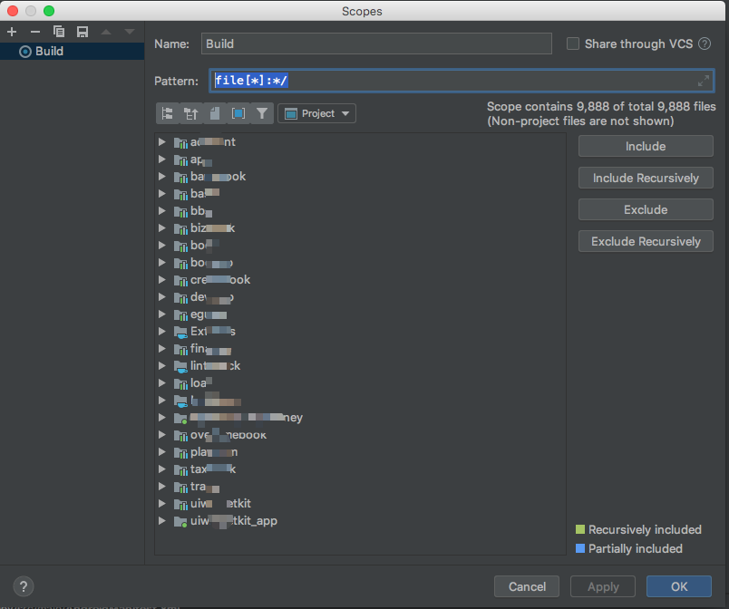The width and height of the screenshot is (729, 609).
Task: Click the Save scope icon
Action: click(82, 31)
